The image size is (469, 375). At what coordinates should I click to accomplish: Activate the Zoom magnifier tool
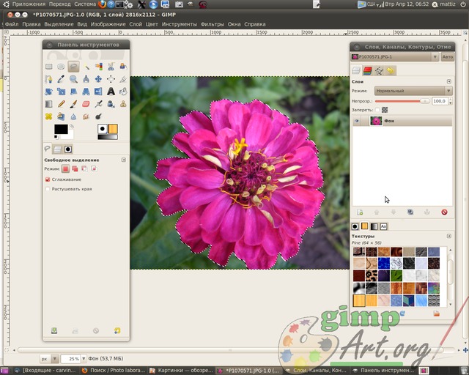point(73,79)
